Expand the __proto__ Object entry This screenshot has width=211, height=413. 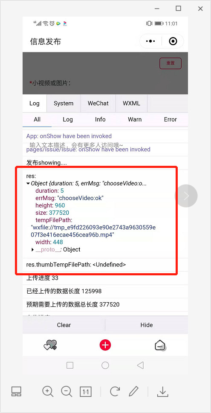pyautogui.click(x=33, y=249)
